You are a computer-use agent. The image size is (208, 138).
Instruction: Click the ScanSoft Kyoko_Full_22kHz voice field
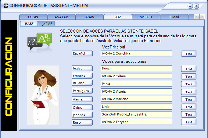(x=137, y=114)
